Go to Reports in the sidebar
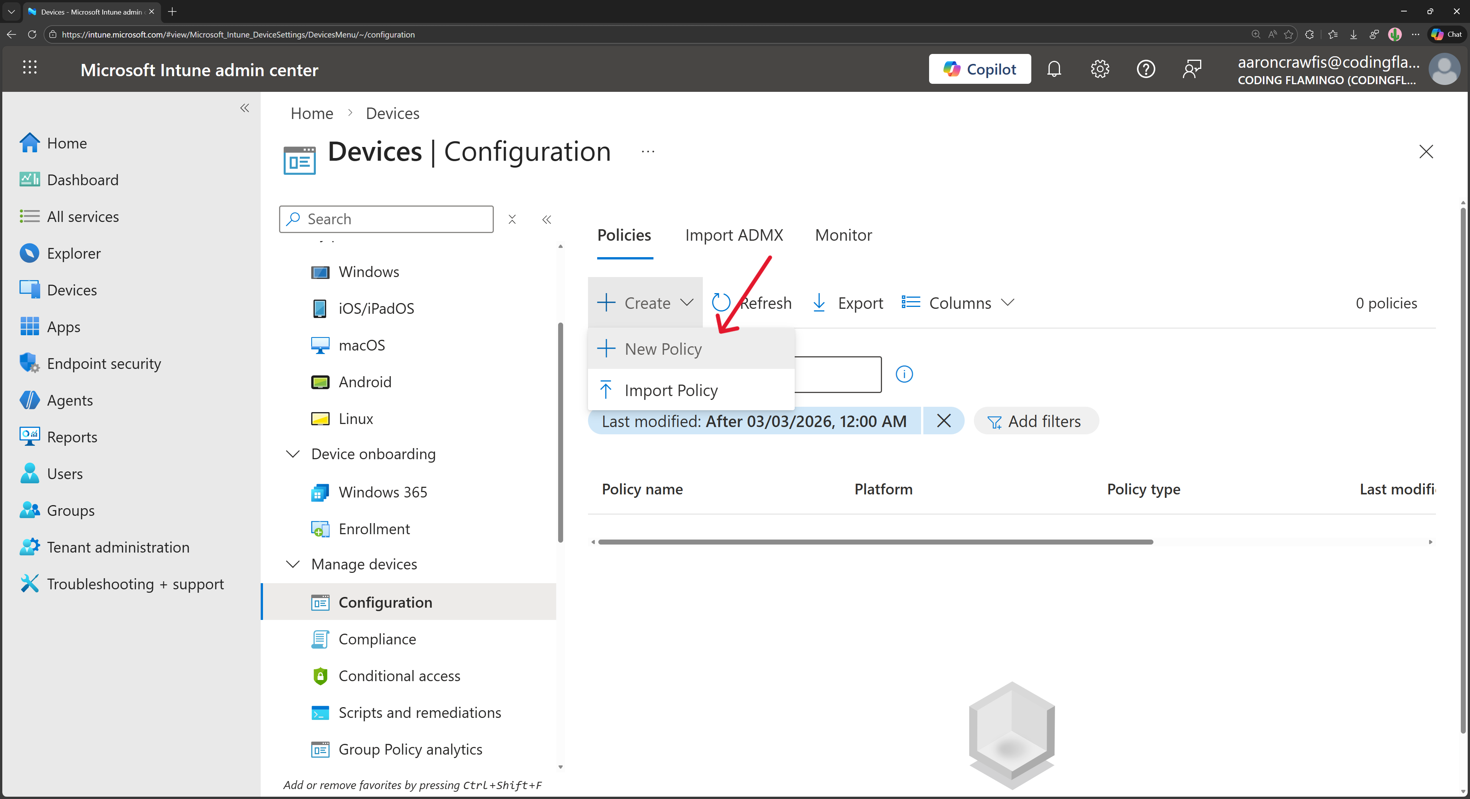The image size is (1470, 799). pyautogui.click(x=72, y=437)
